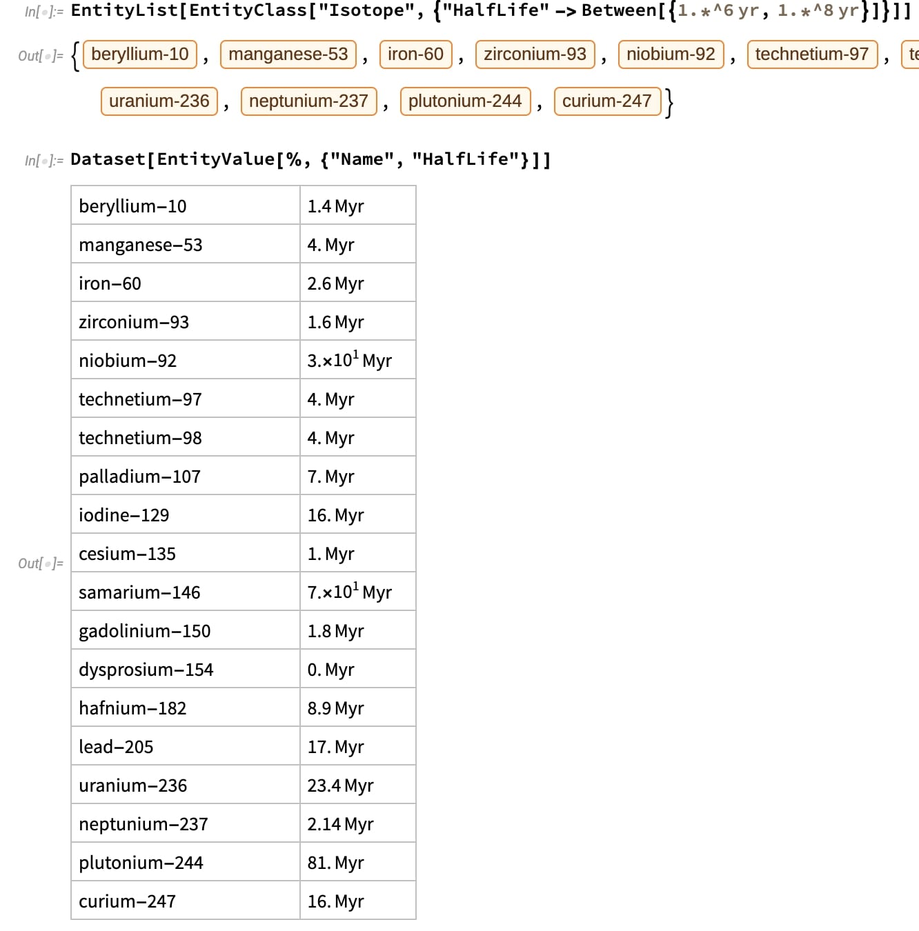This screenshot has height=931, width=919.
Task: Click the uranium-236 entity chip
Action: (x=159, y=101)
